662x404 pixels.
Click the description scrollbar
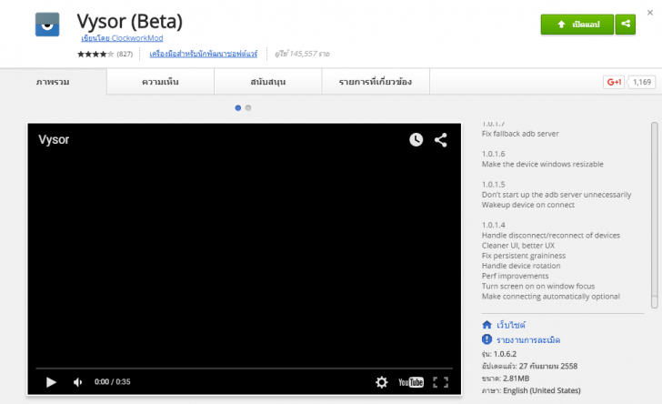[x=655, y=216]
